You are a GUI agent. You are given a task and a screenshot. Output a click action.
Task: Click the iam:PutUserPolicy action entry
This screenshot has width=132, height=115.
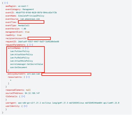coord(20,51)
